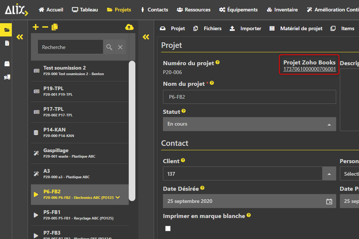Remove project with minus icon
The image size is (359, 239).
[x=45, y=27]
